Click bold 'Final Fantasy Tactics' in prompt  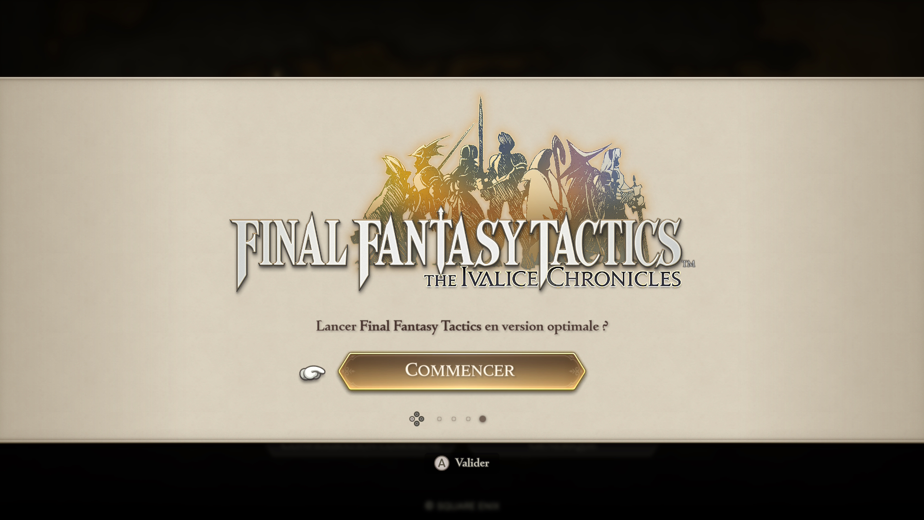click(420, 326)
